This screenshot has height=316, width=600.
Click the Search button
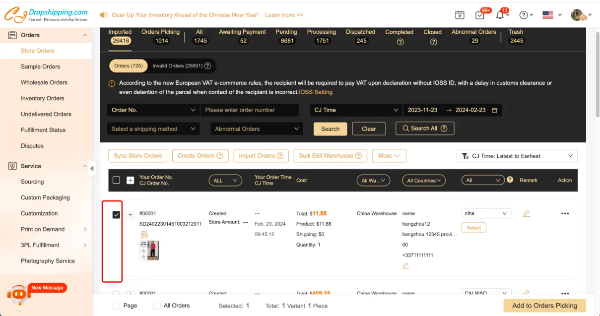pos(330,129)
